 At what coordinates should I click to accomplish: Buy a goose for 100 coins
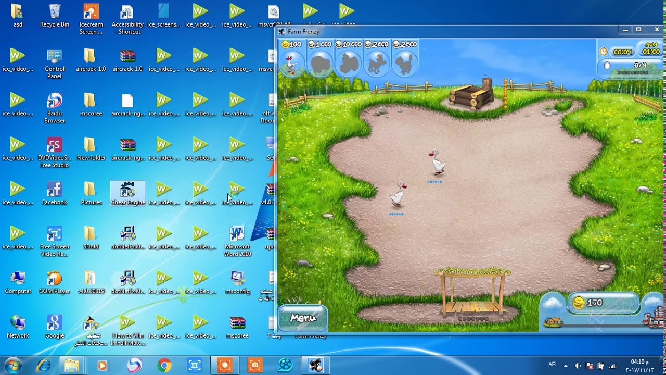(x=292, y=59)
